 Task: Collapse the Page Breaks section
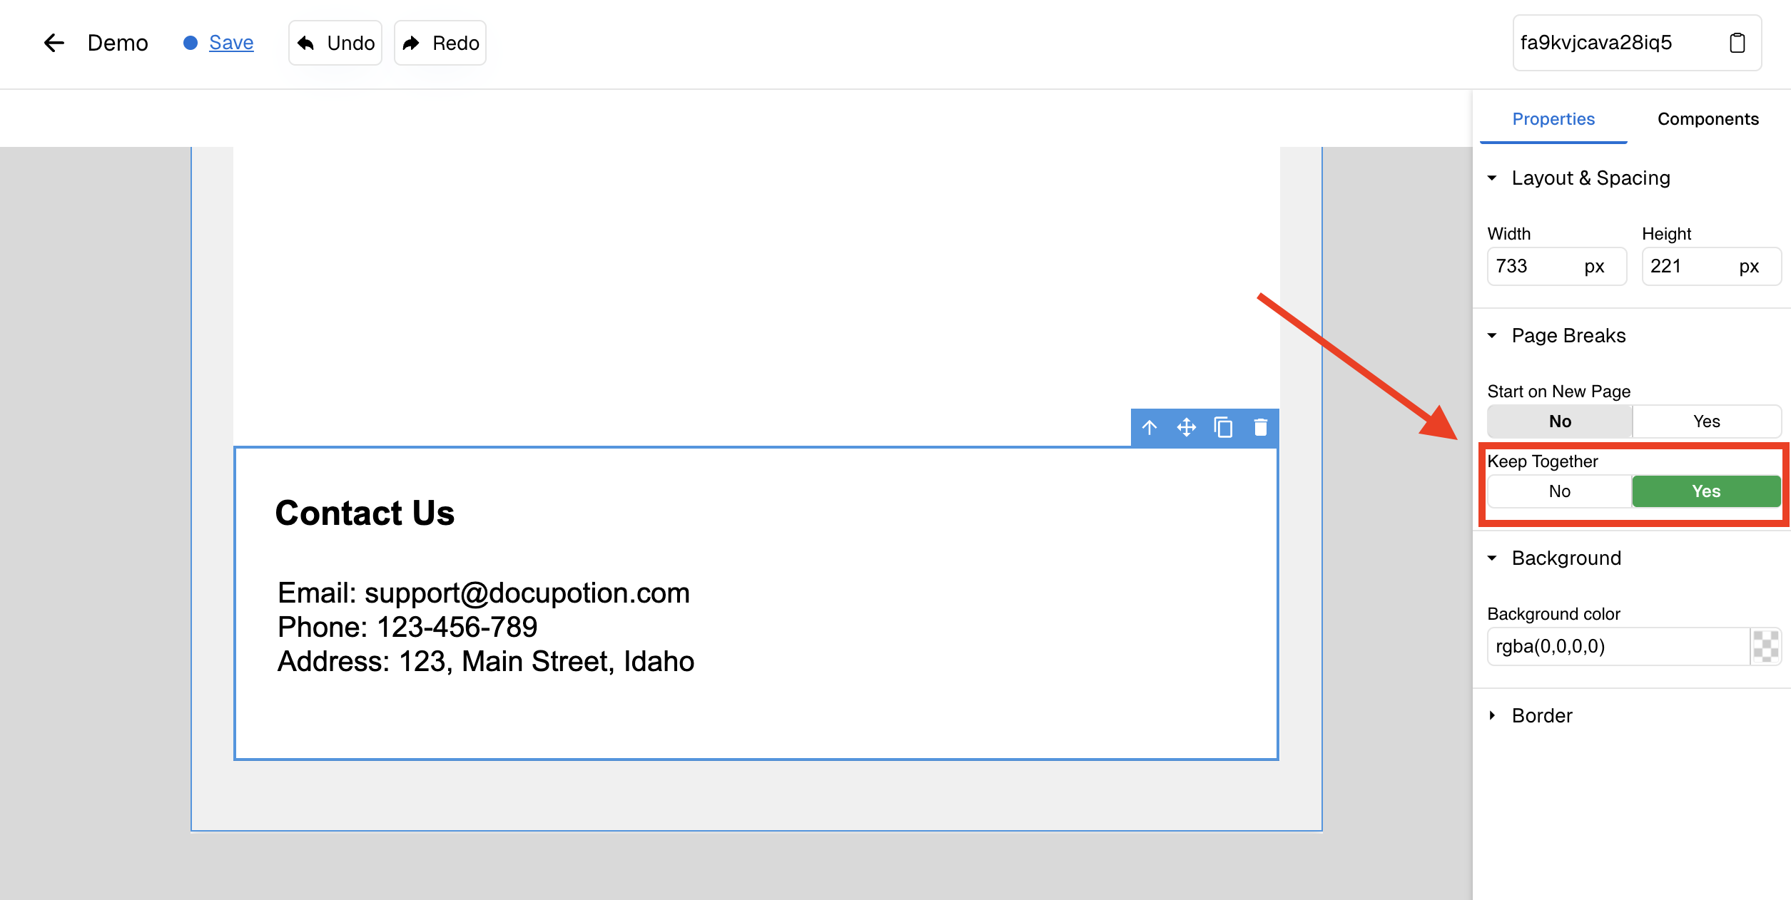tap(1493, 336)
